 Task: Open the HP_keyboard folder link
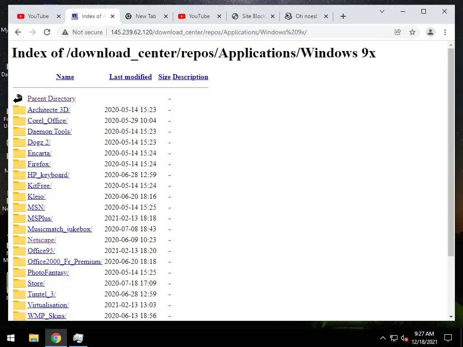(48, 175)
